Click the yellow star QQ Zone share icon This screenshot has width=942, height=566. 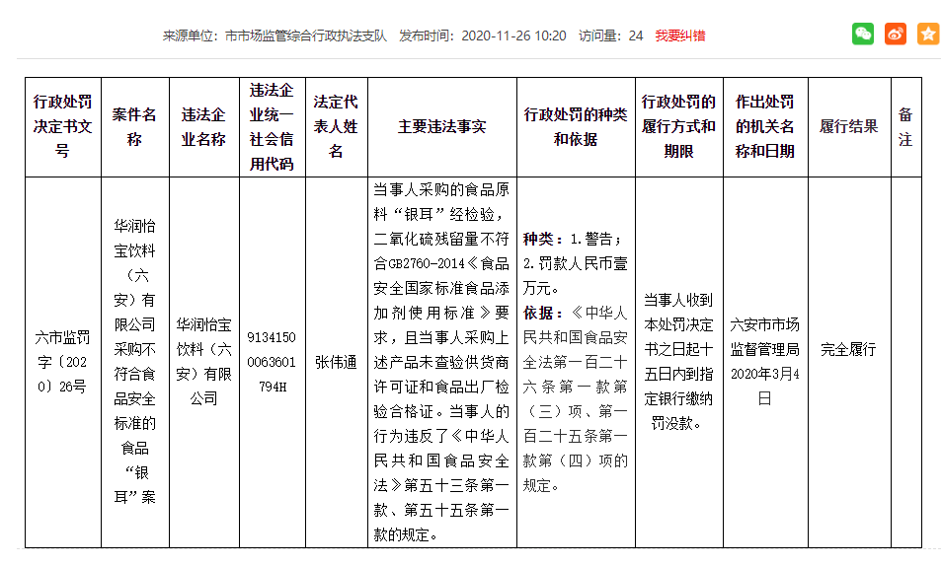click(x=927, y=35)
